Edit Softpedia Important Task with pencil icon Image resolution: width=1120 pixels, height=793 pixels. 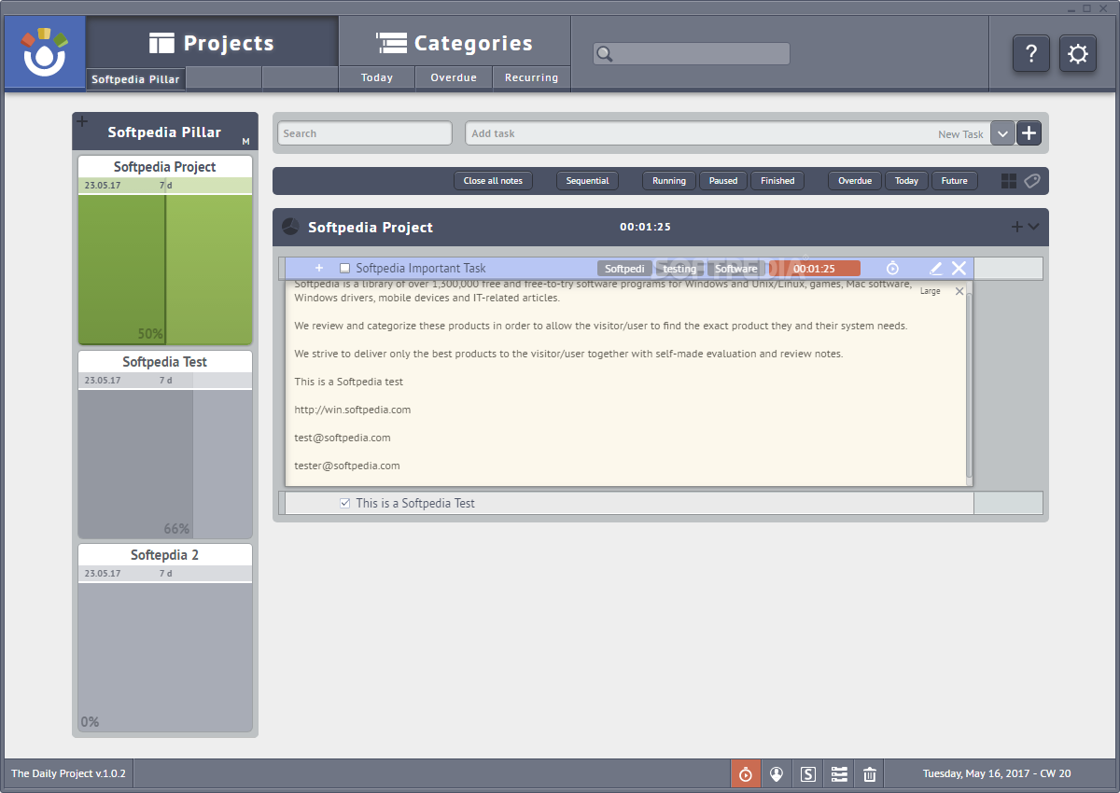(x=936, y=269)
